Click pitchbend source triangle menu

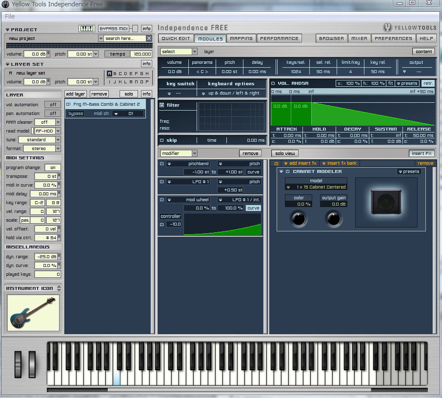[x=169, y=164]
